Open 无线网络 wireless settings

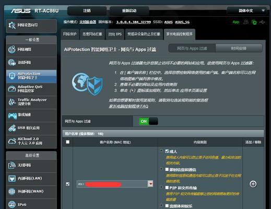coord(31,166)
